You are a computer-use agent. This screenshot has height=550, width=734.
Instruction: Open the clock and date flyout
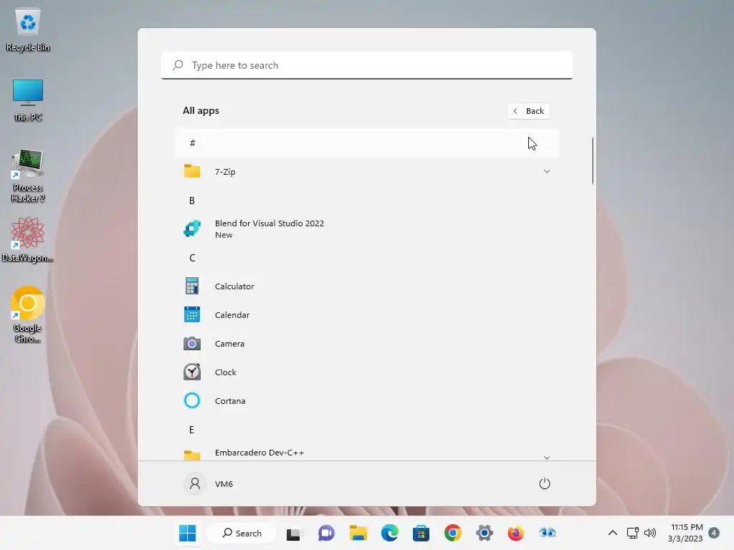coord(685,533)
